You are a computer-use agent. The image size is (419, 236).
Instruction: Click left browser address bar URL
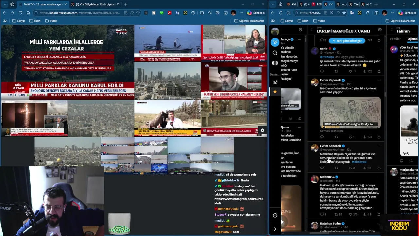pos(80,13)
